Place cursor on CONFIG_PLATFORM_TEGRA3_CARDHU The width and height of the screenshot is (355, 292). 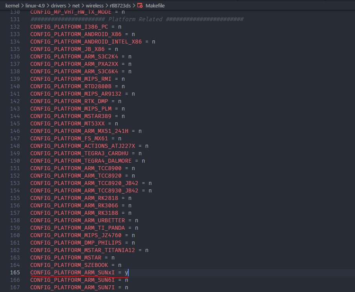coord(80,153)
